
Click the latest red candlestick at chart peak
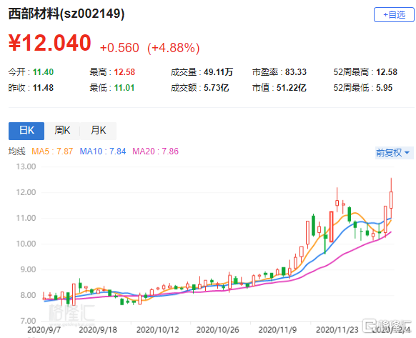[391, 200]
